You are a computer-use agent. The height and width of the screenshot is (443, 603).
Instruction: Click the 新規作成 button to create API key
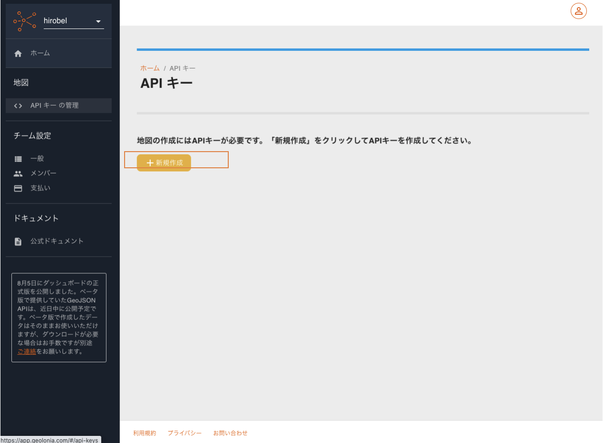pyautogui.click(x=164, y=163)
